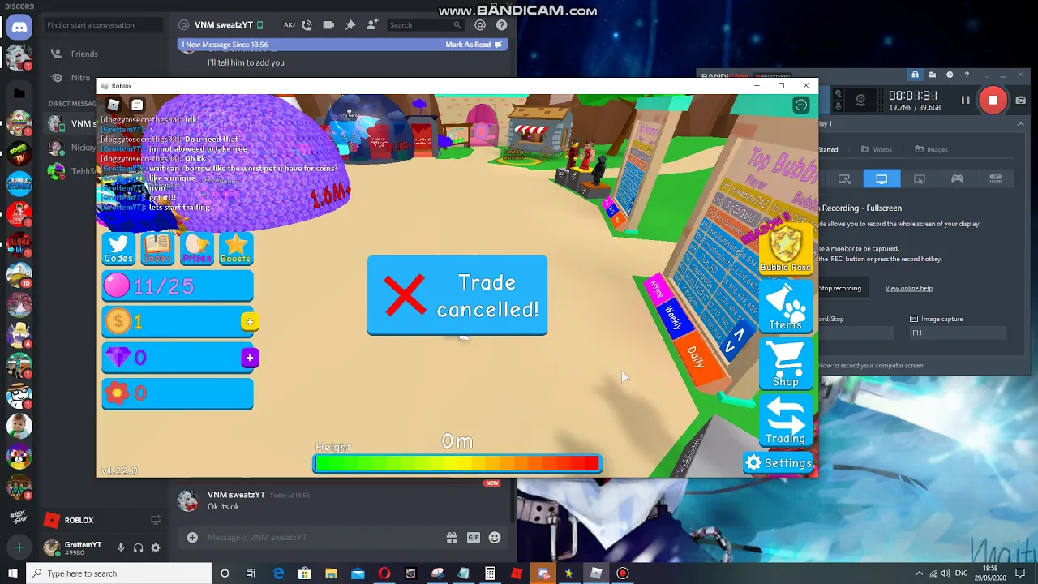The width and height of the screenshot is (1038, 584).
Task: Select the Tehh direct message
Action: coord(73,171)
